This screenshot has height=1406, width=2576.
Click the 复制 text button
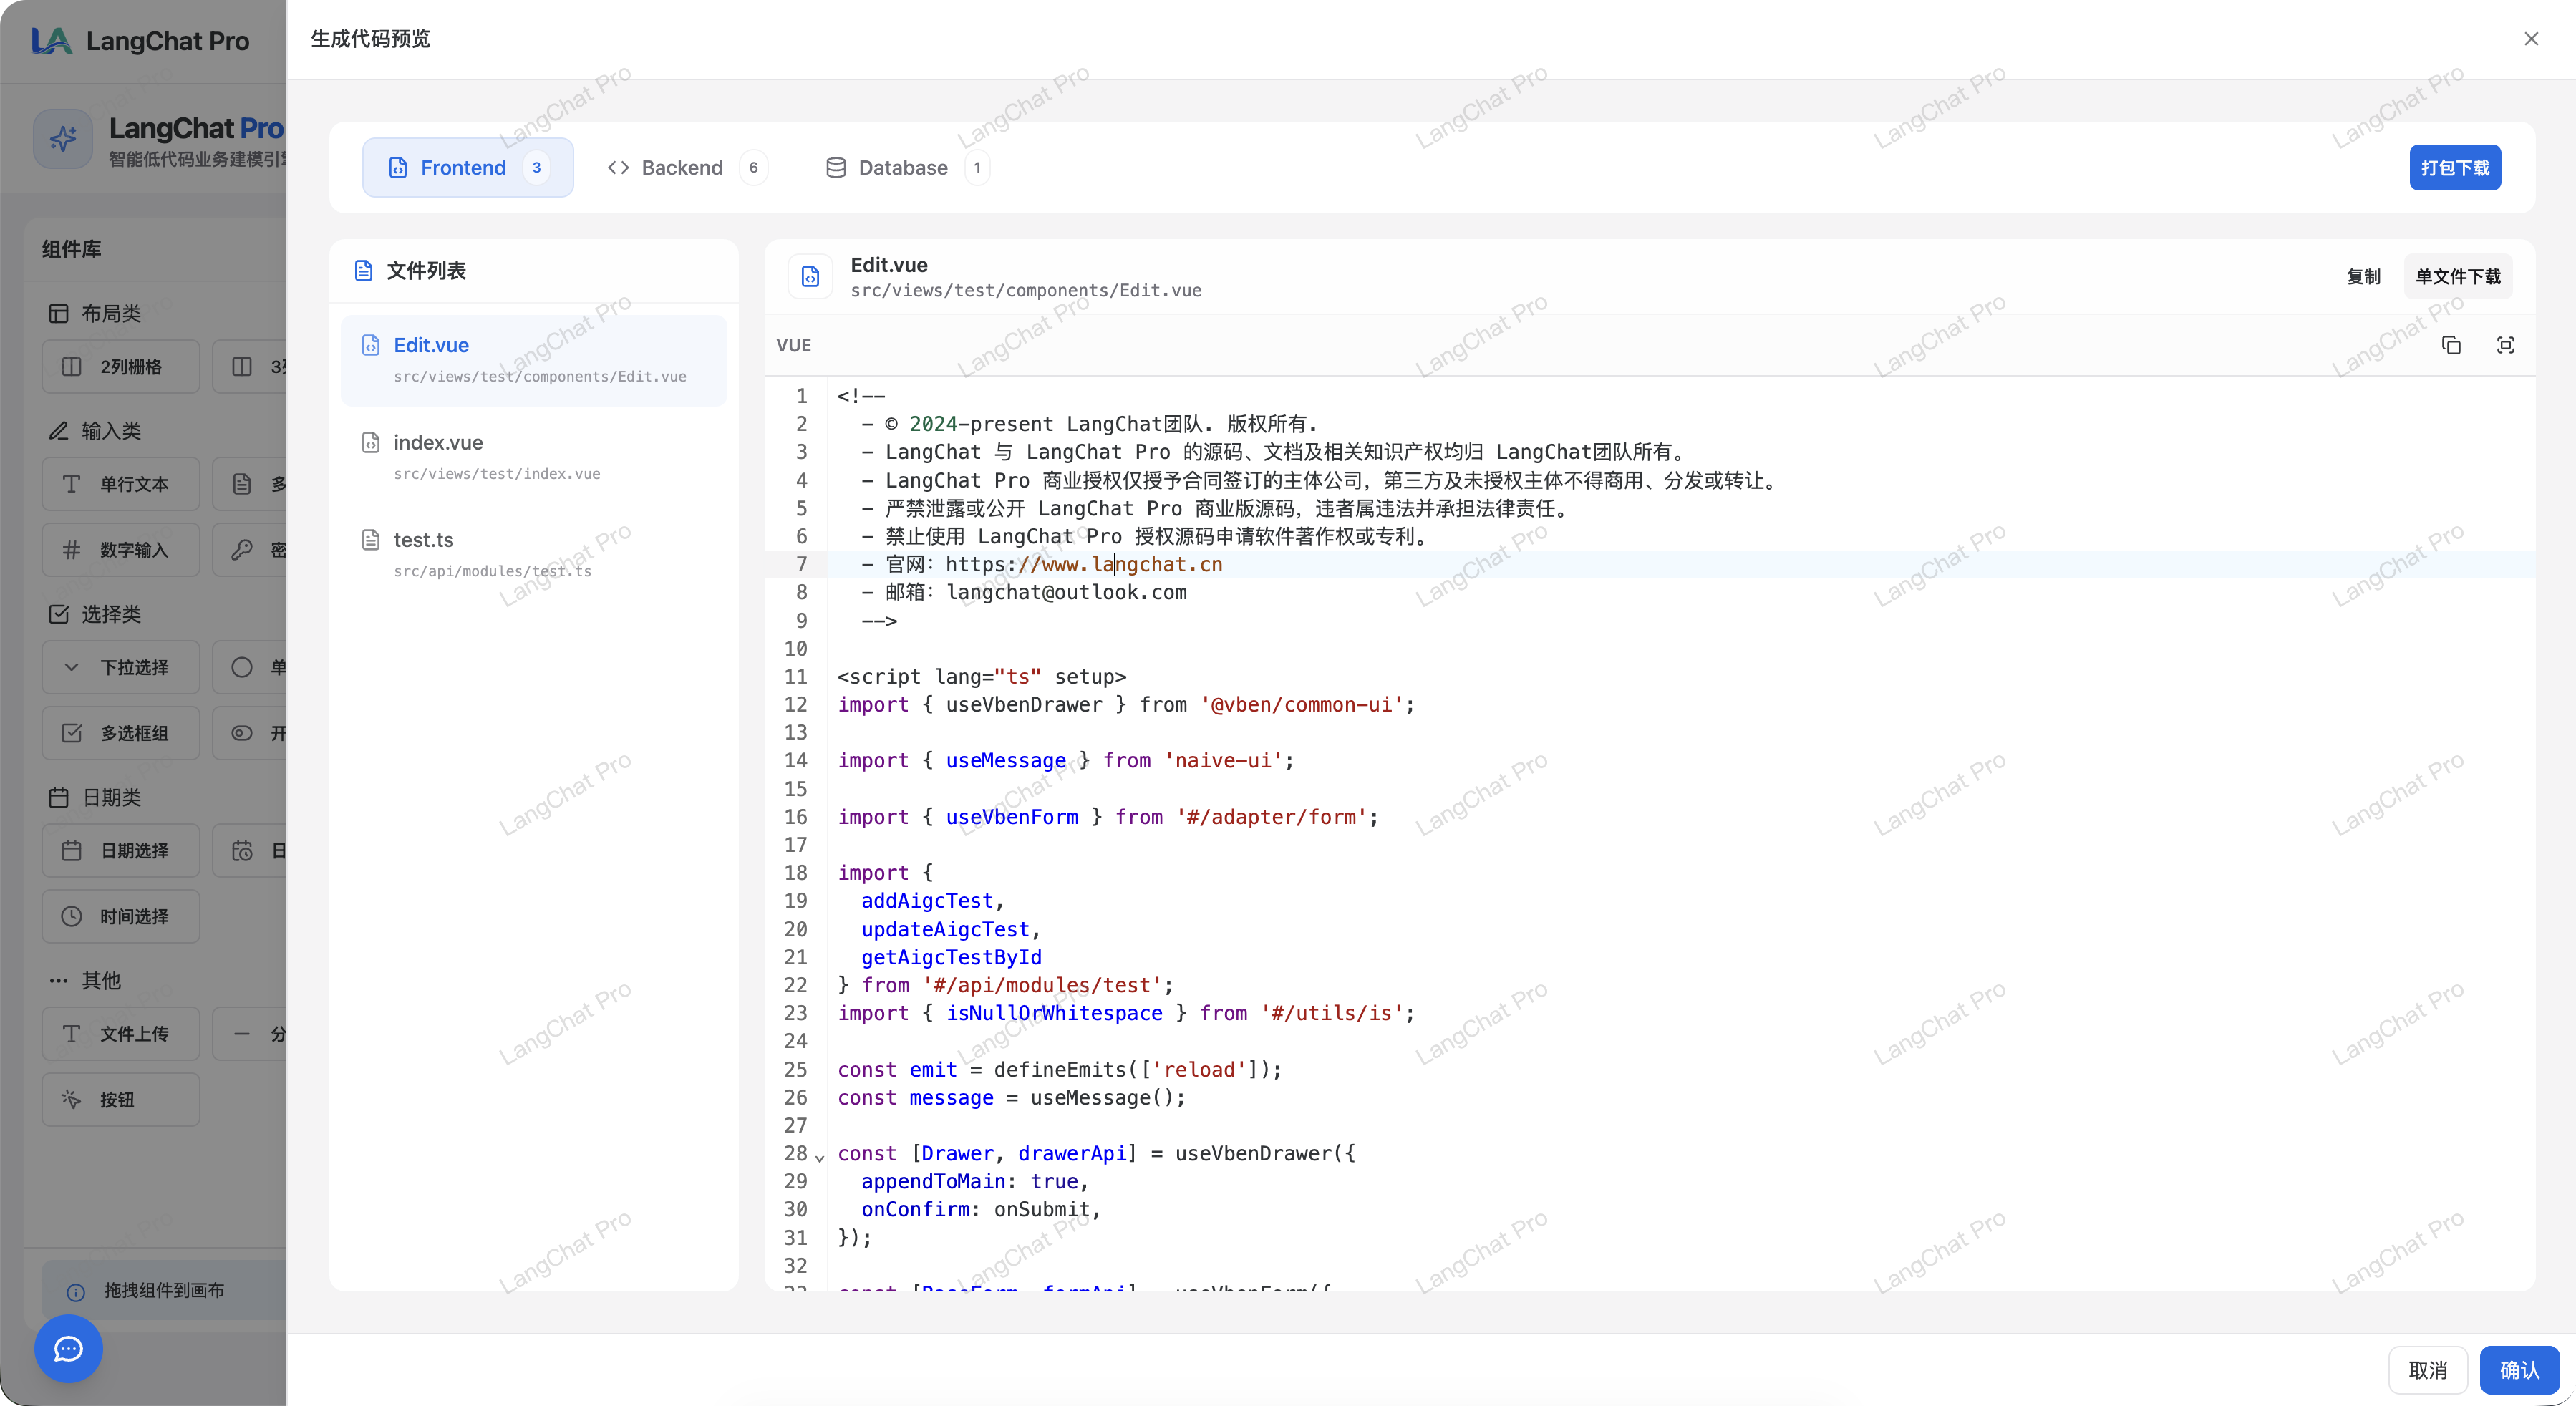coord(2363,276)
